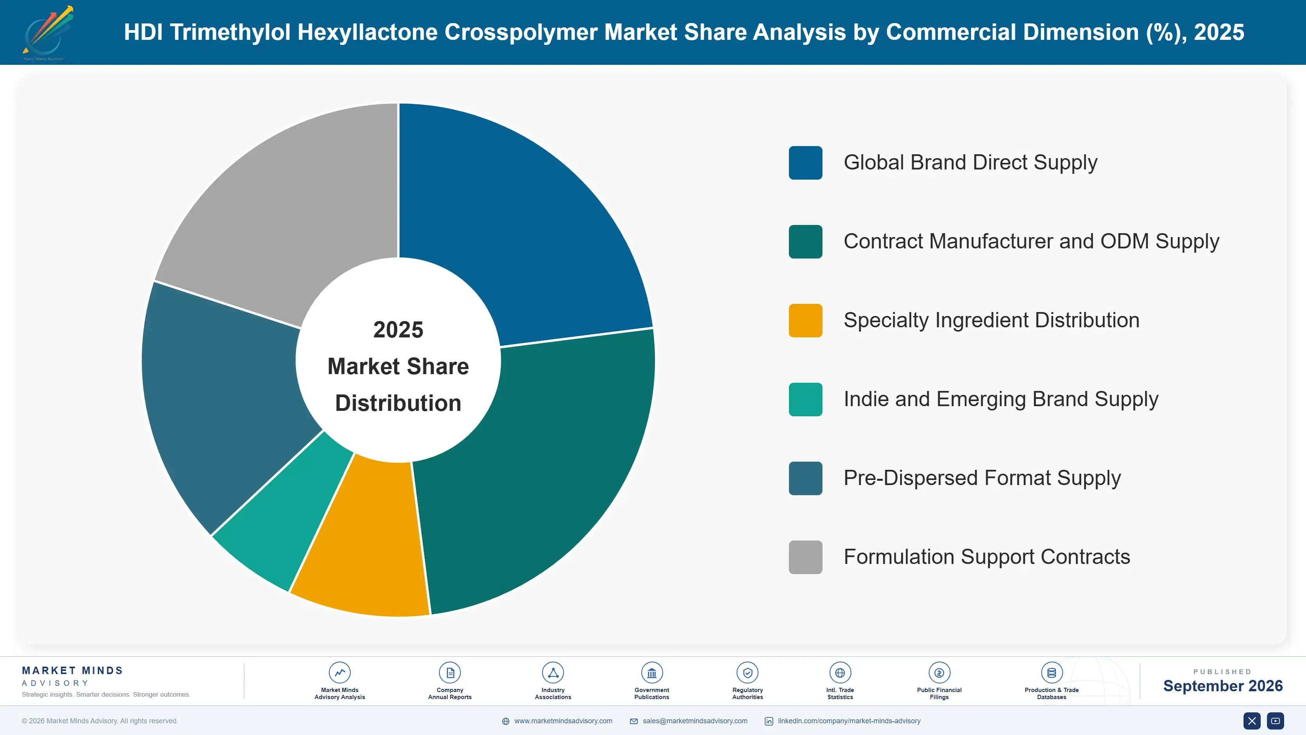
Task: Click the 'Industry Associations' source label
Action: (553, 694)
